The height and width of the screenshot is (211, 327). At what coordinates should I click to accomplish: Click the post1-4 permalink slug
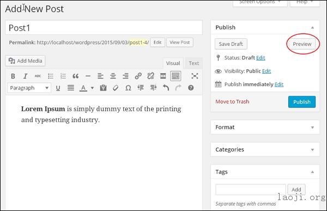click(x=139, y=43)
